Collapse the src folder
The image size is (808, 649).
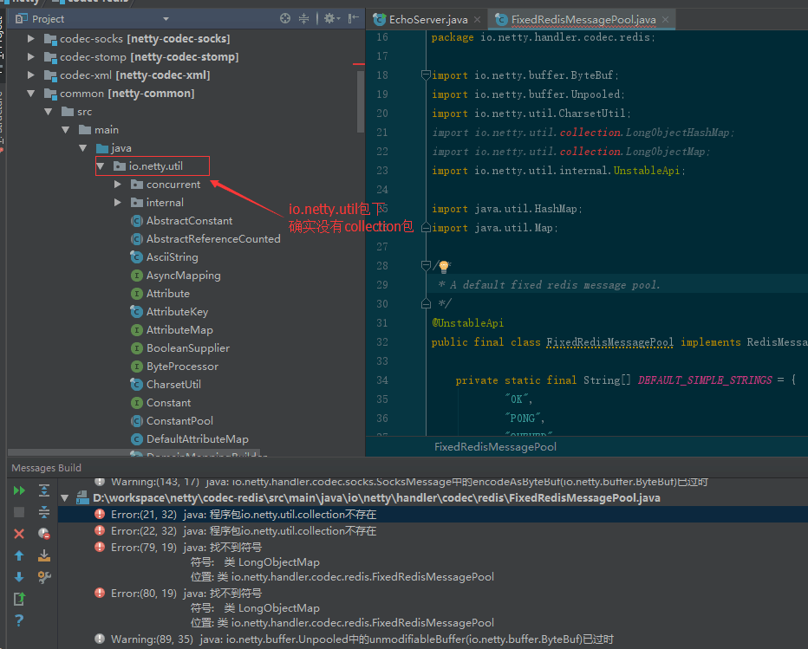[x=49, y=112]
